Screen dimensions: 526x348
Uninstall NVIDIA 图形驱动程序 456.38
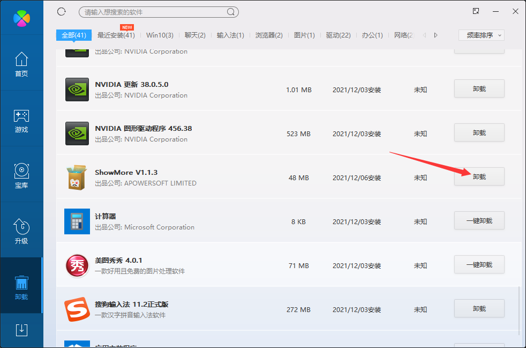[x=479, y=132]
